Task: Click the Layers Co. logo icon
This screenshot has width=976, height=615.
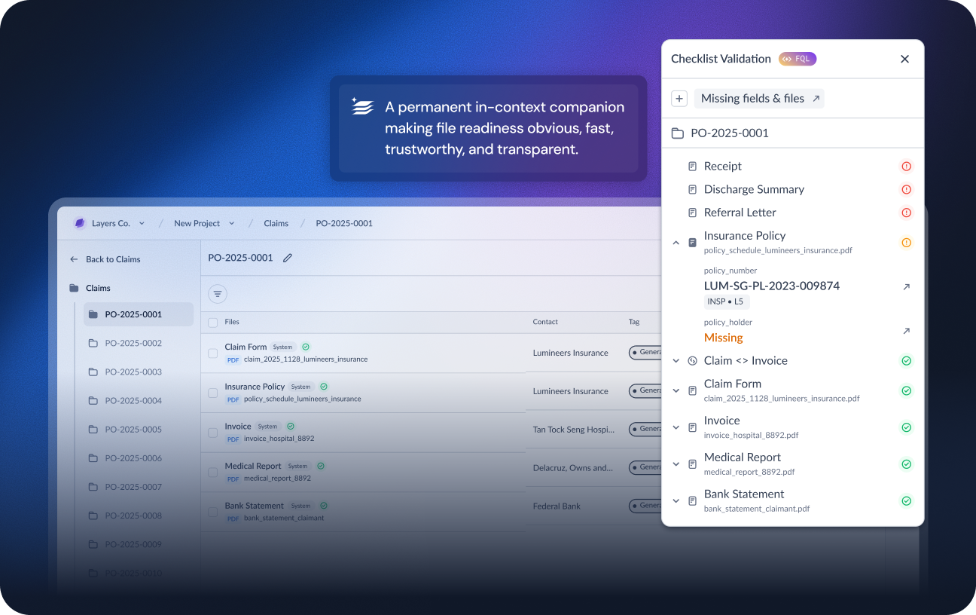Action: click(80, 223)
